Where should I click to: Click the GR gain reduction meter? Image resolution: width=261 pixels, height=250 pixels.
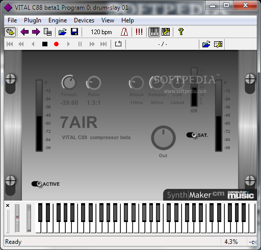pos(194,87)
